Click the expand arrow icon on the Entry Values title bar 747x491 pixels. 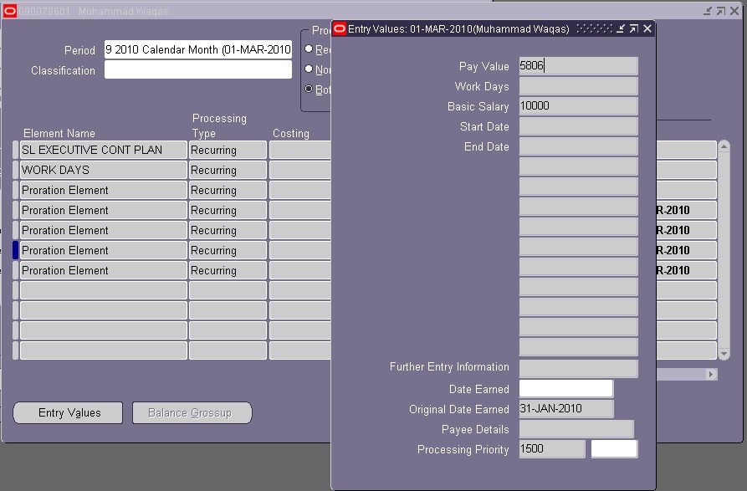tap(635, 28)
